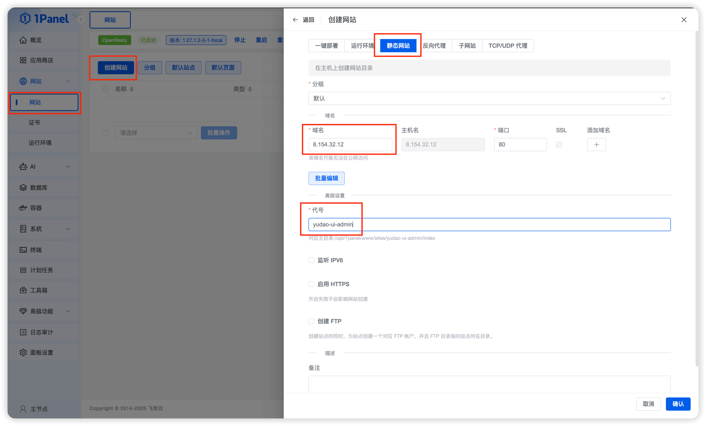Switch to the TCP/UDP 代理 tab
The height and width of the screenshot is (426, 706).
pos(508,45)
